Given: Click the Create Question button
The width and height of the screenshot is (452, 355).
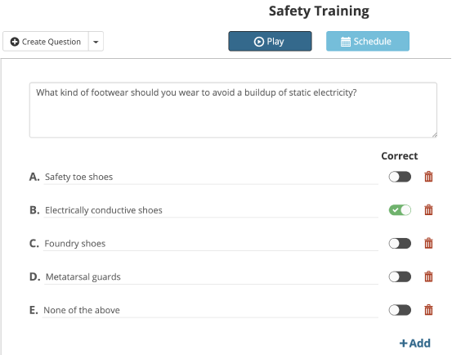Looking at the screenshot, I should coord(46,42).
